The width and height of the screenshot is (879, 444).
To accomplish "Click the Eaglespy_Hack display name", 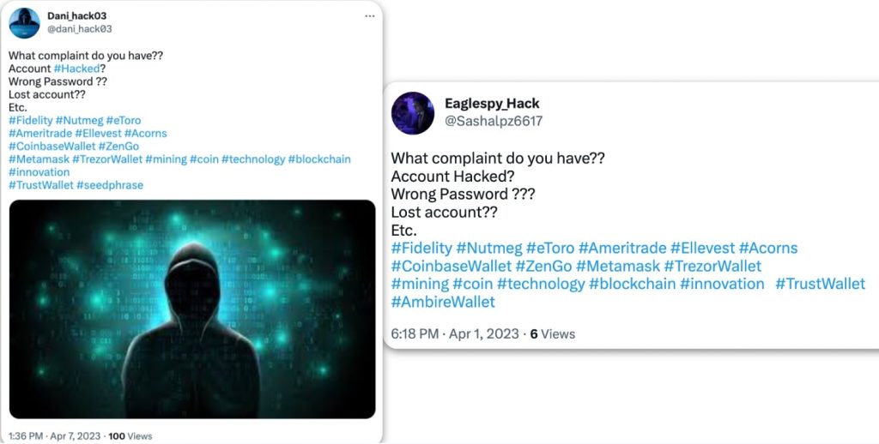I will (x=492, y=104).
